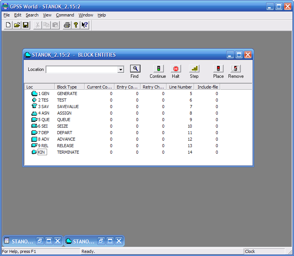
Task: Maximize the BLOCK ENTITIES child window
Action: pos(239,55)
